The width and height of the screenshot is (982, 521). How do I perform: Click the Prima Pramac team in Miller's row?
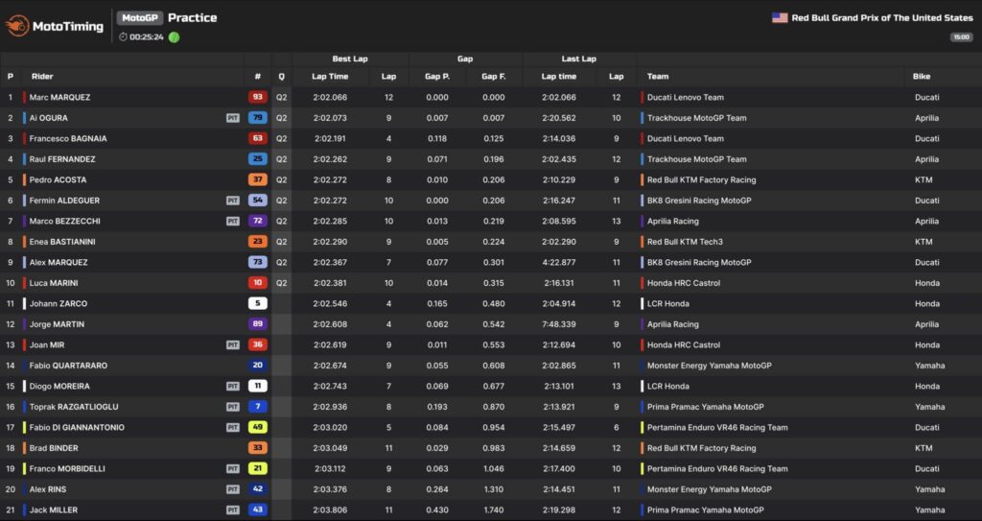(x=705, y=509)
